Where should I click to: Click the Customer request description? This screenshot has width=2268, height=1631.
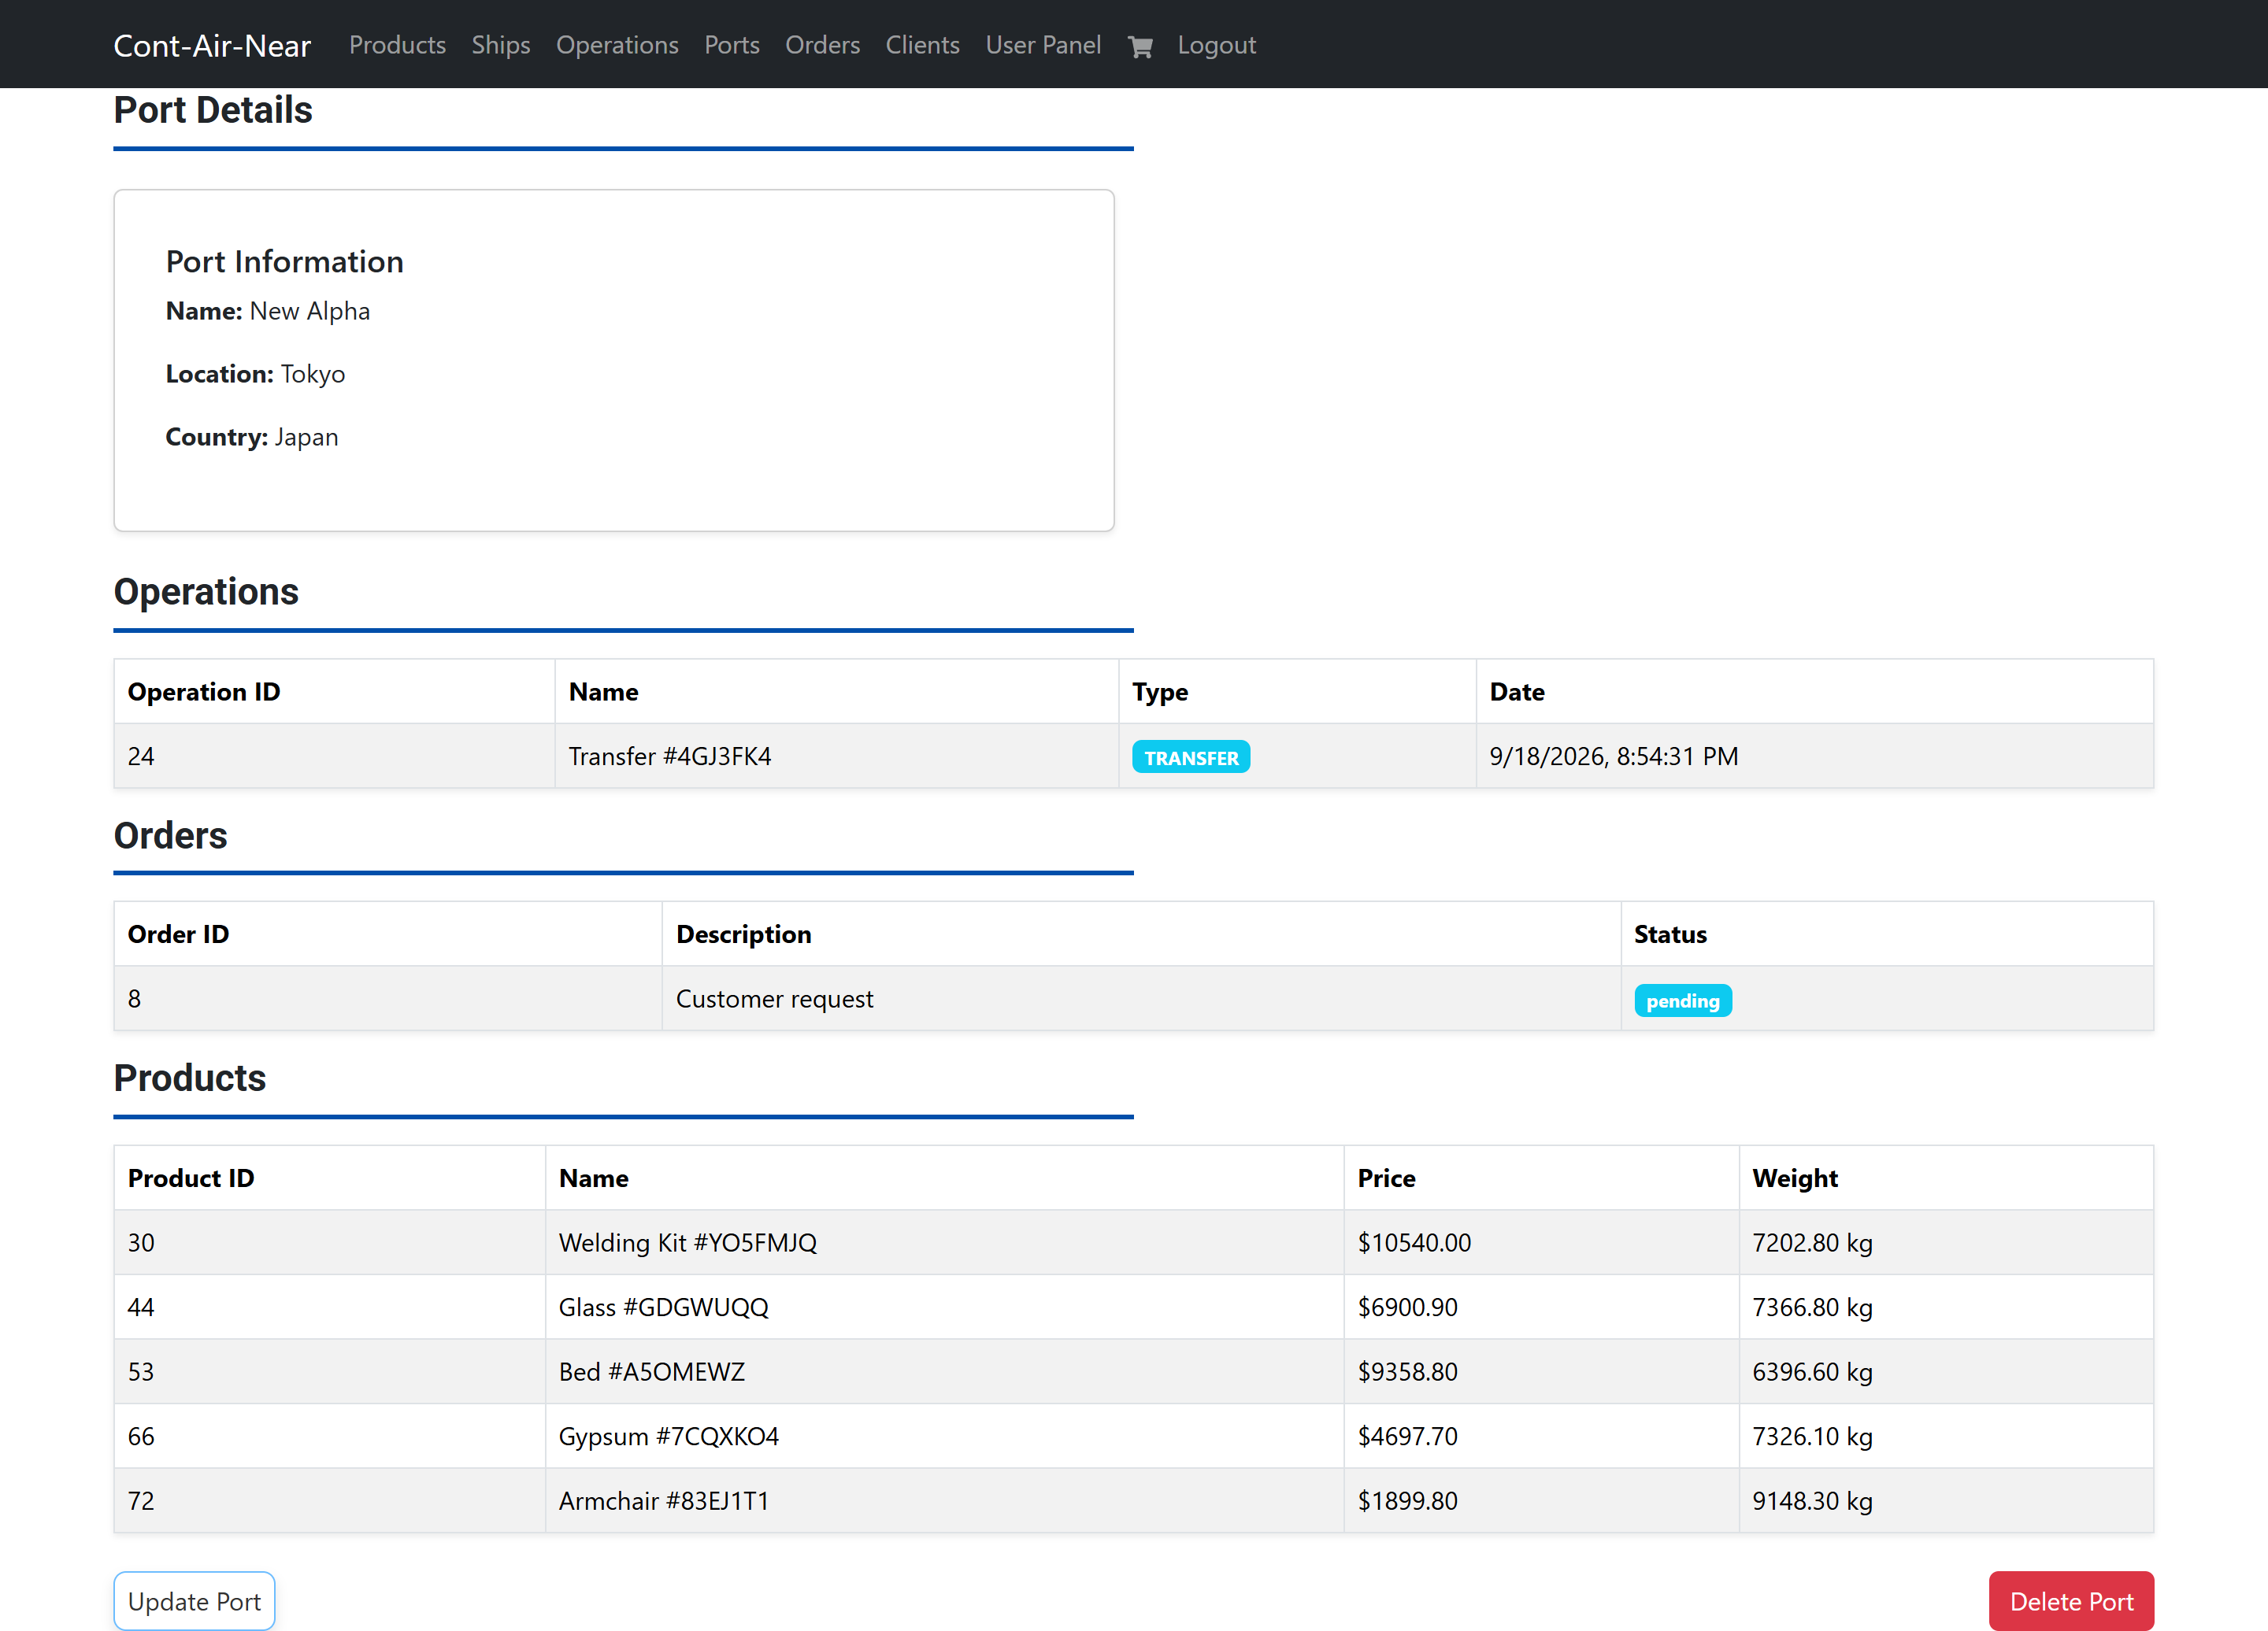pos(775,998)
